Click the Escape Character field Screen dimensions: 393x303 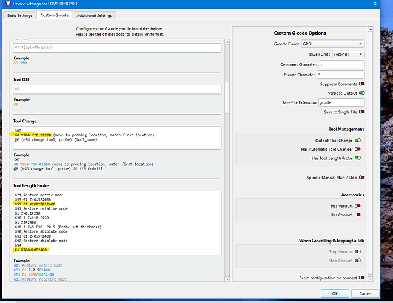341,75
